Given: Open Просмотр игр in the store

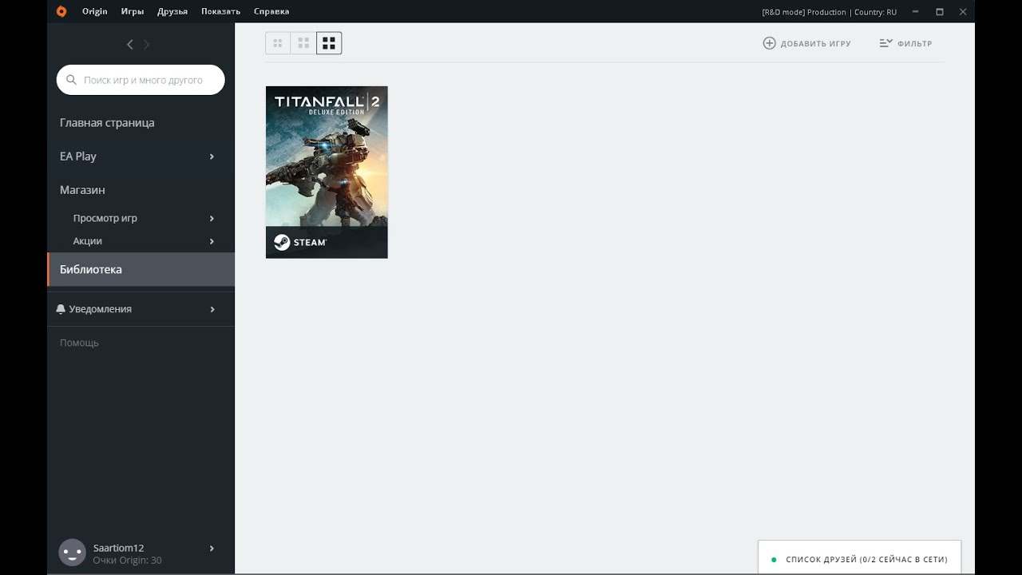Looking at the screenshot, I should point(105,218).
